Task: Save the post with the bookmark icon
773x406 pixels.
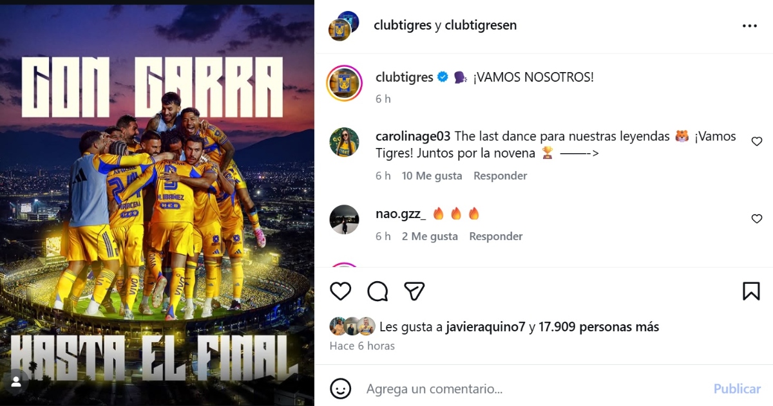Action: pyautogui.click(x=751, y=291)
